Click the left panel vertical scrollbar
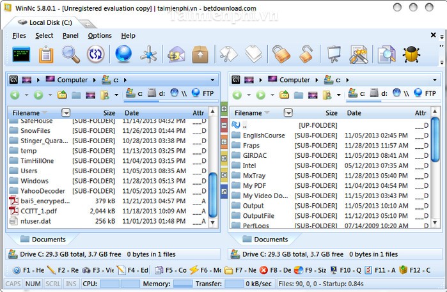The width and height of the screenshot is (447, 292). 214,192
